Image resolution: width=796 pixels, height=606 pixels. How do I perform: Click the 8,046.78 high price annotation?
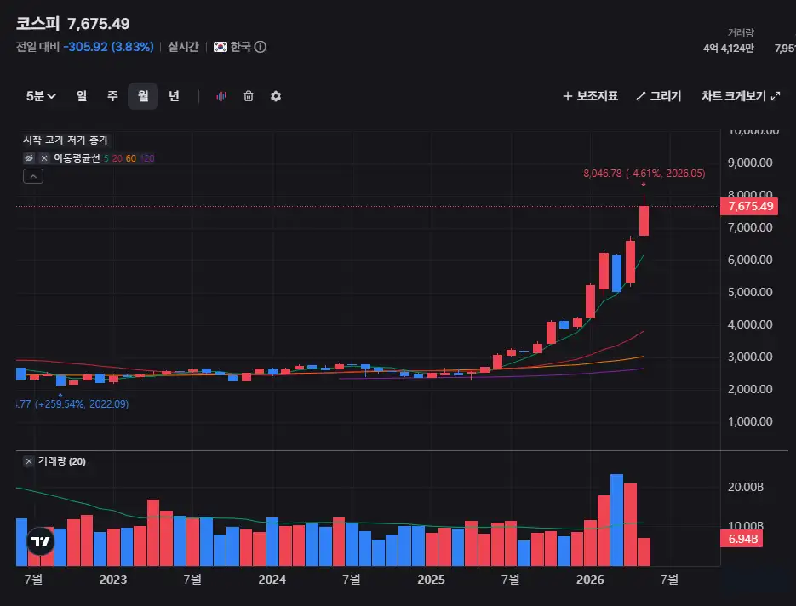pos(644,174)
